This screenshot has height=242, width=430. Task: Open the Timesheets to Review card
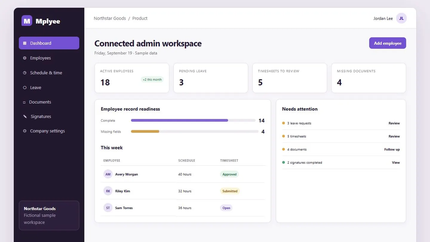(x=290, y=78)
